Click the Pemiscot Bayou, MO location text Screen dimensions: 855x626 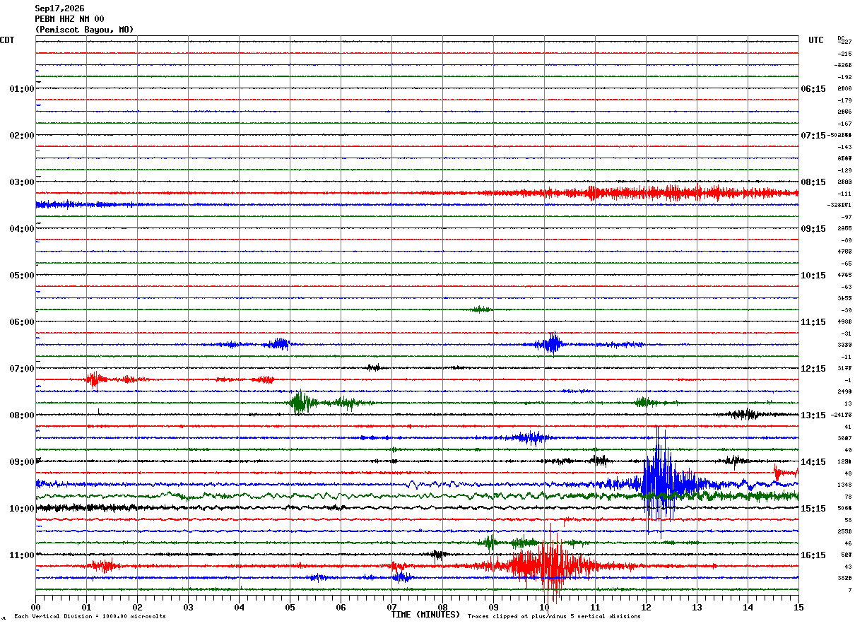(x=84, y=30)
